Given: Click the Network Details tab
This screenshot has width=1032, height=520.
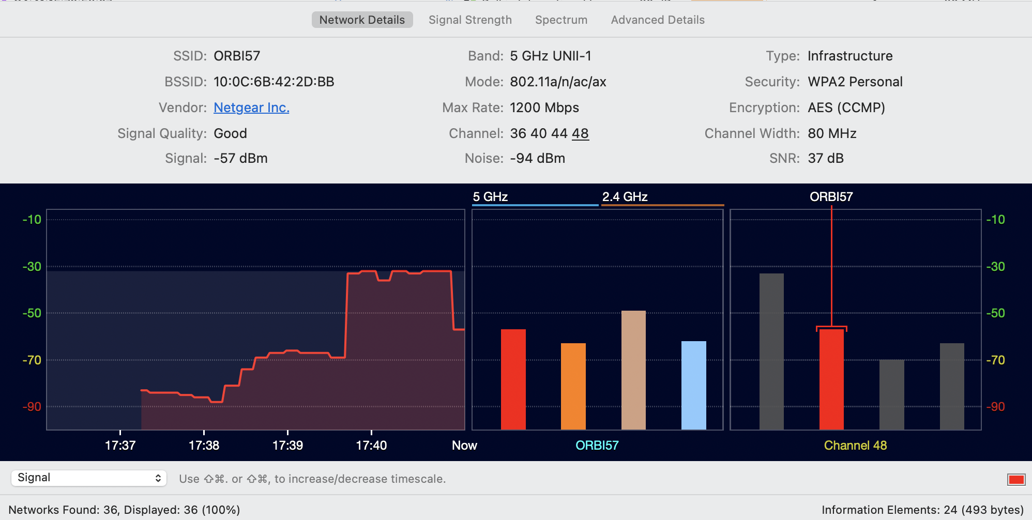Looking at the screenshot, I should pos(362,20).
